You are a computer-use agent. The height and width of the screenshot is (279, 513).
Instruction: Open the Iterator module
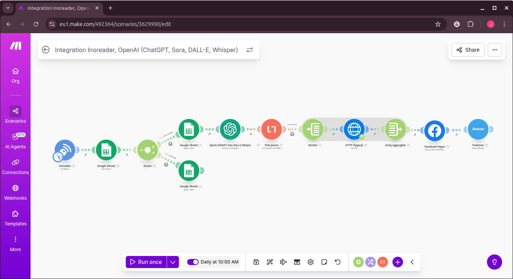313,129
